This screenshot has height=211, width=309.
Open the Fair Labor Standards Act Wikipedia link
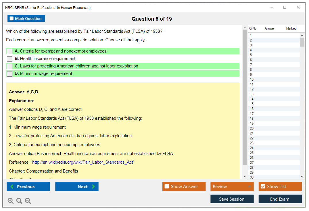tap(82, 162)
